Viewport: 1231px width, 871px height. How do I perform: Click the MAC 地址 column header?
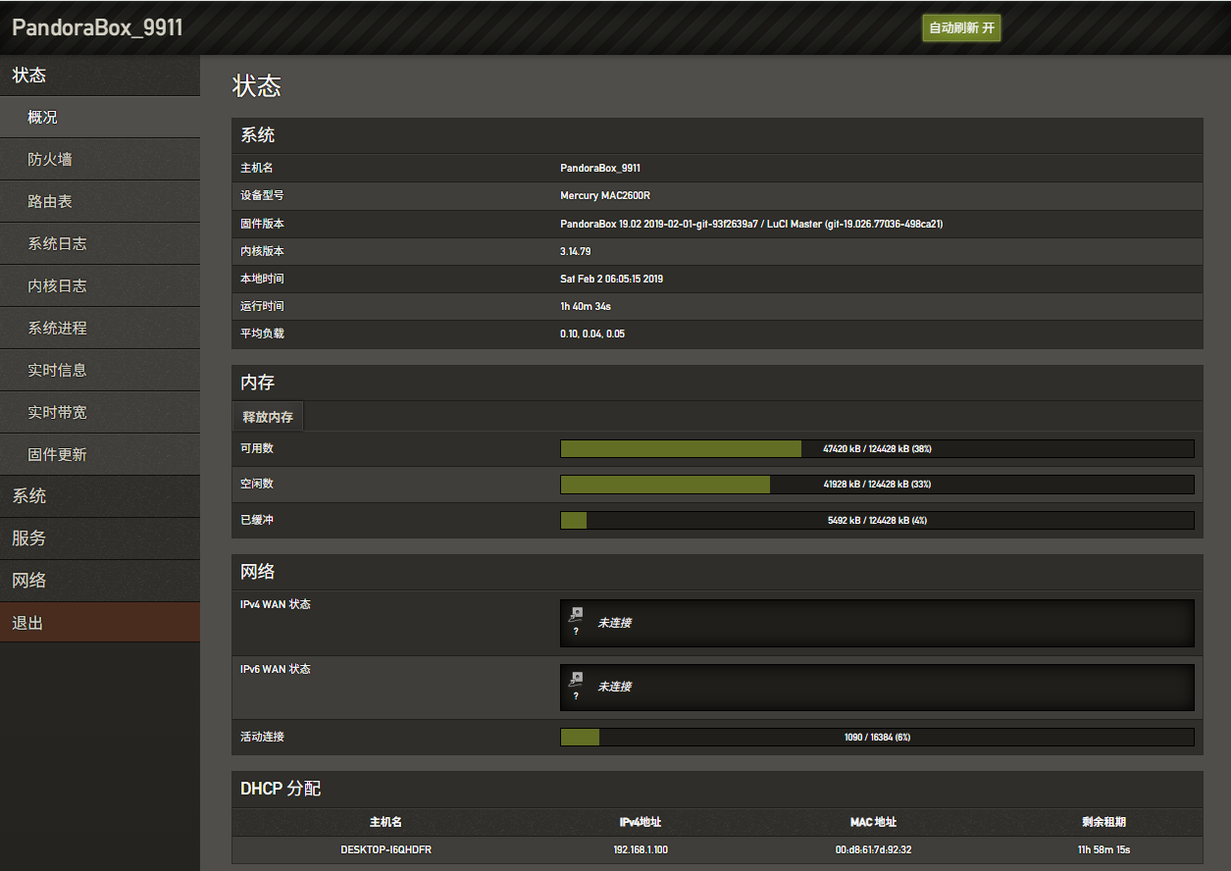point(873,822)
